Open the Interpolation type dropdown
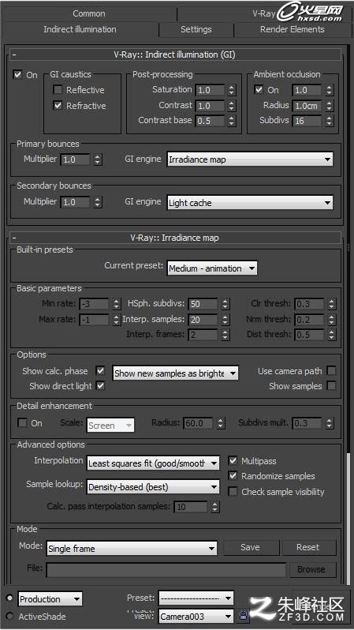The width and height of the screenshot is (354, 630). [153, 463]
